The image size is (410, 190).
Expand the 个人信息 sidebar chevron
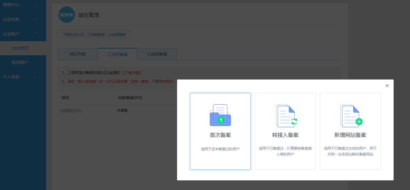pyautogui.click(x=35, y=77)
